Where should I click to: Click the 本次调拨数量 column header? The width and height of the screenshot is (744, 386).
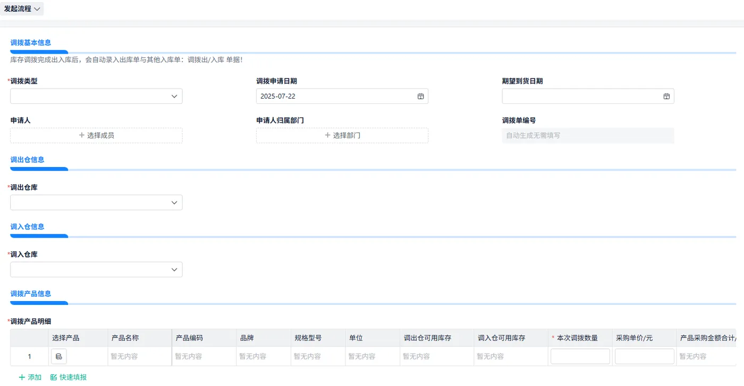point(580,338)
